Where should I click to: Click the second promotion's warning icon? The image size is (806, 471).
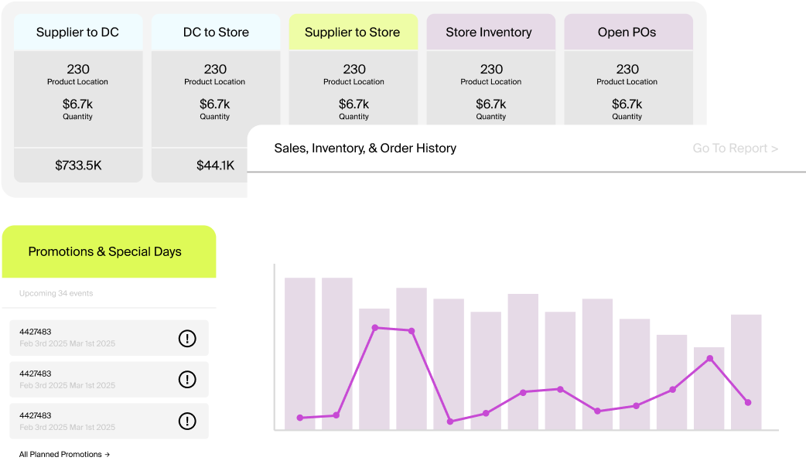pos(187,379)
